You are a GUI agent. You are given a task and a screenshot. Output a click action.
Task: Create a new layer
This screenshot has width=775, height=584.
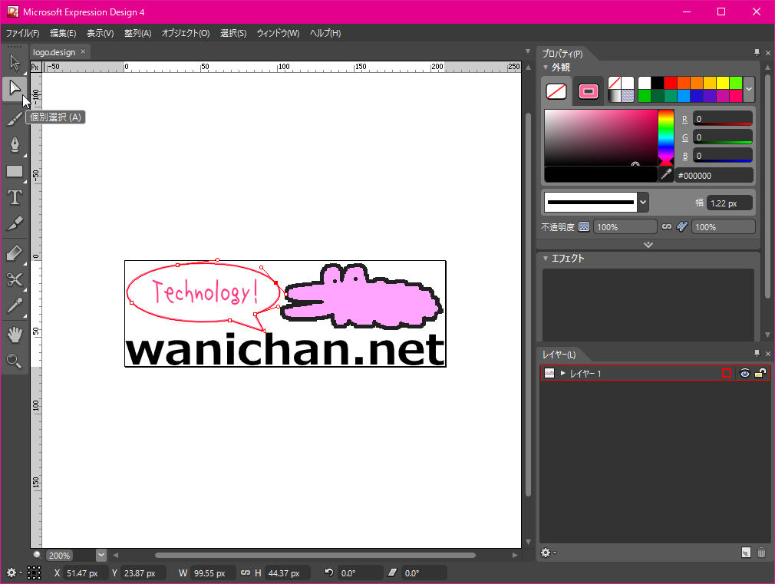tap(746, 553)
